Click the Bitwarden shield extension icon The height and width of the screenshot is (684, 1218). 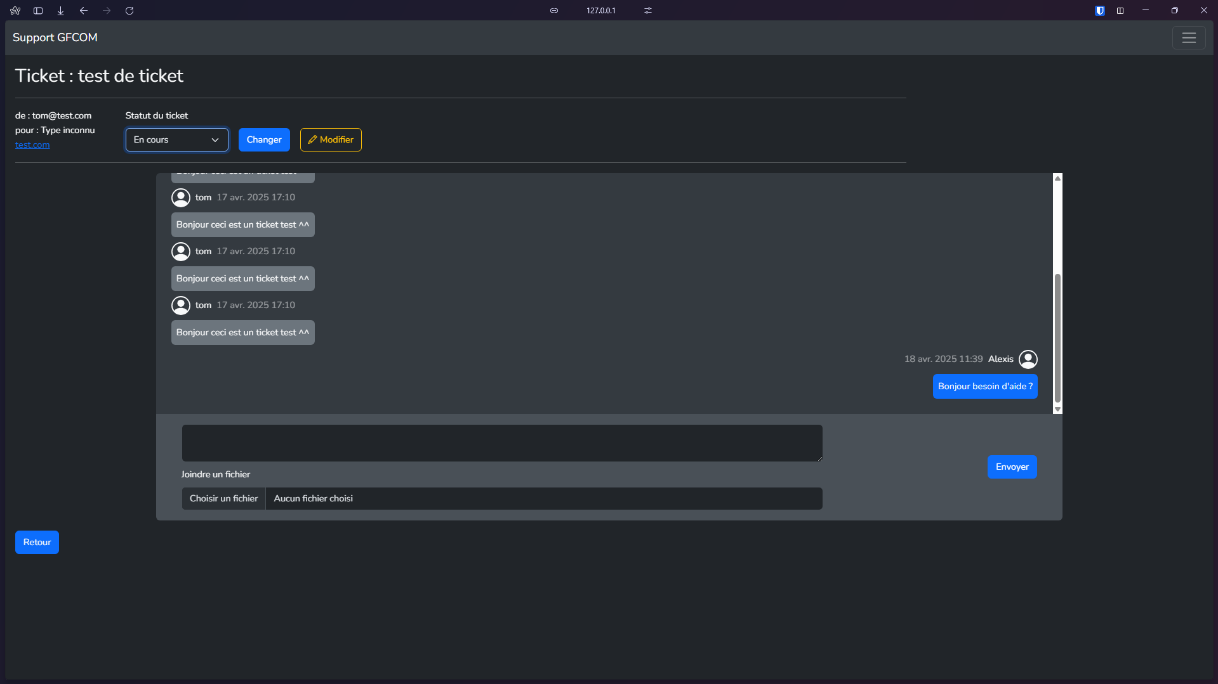(1100, 11)
